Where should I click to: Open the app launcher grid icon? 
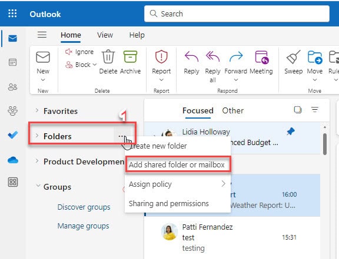(12, 14)
